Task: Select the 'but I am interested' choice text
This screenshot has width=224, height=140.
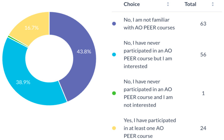Action: click(148, 55)
